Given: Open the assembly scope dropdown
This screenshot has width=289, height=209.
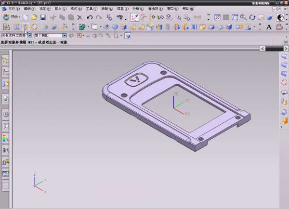Looking at the screenshot, I should [65, 36].
